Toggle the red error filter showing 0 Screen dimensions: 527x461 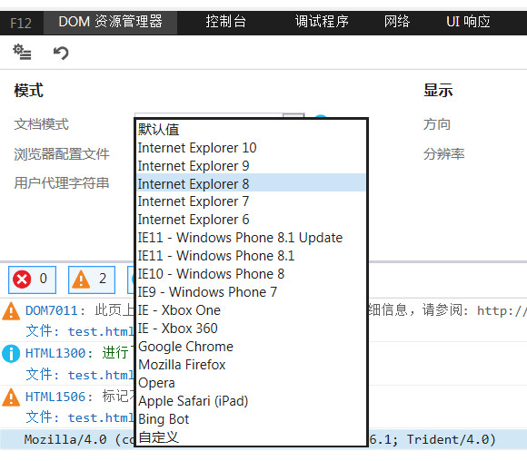coord(33,280)
